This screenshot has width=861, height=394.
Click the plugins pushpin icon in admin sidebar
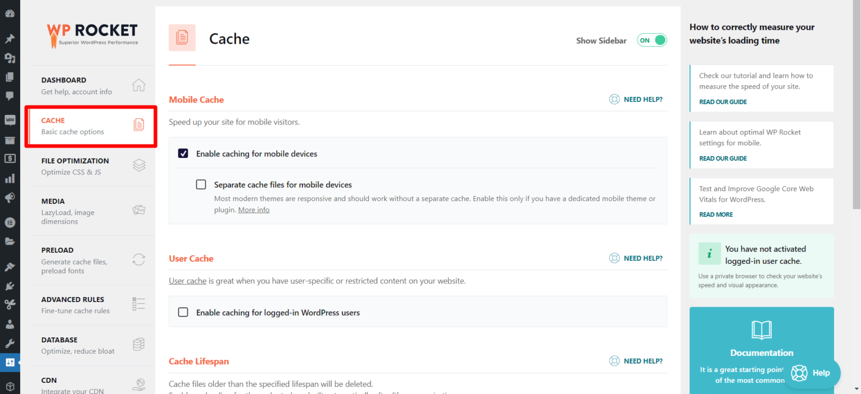pos(10,38)
